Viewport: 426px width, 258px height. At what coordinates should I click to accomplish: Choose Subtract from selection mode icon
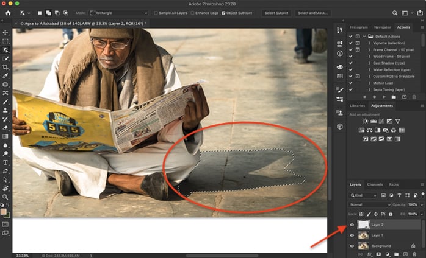coord(57,13)
